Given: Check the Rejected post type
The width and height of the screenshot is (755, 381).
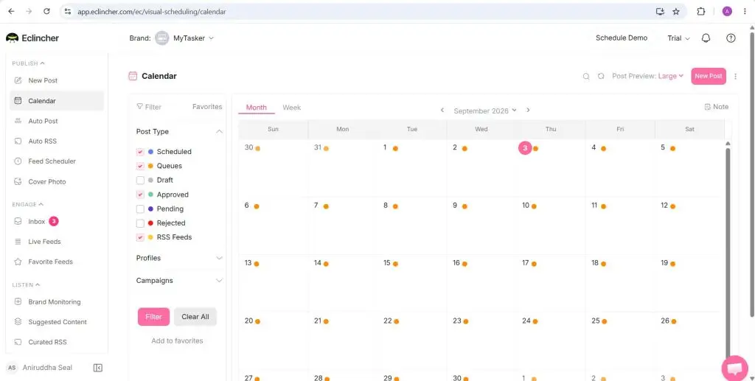Looking at the screenshot, I should 140,223.
